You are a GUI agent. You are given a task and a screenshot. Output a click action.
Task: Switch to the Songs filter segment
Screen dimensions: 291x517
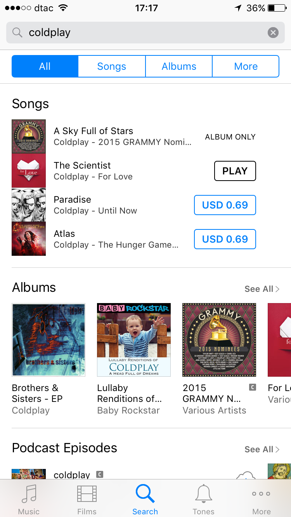112,66
